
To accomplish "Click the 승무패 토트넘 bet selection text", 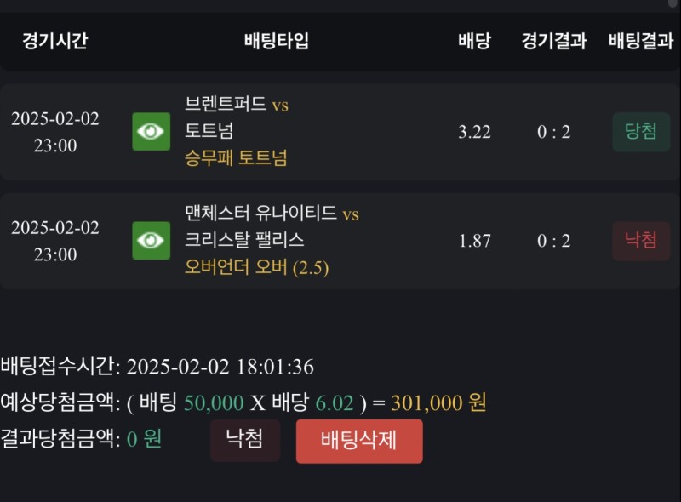I will pos(236,158).
